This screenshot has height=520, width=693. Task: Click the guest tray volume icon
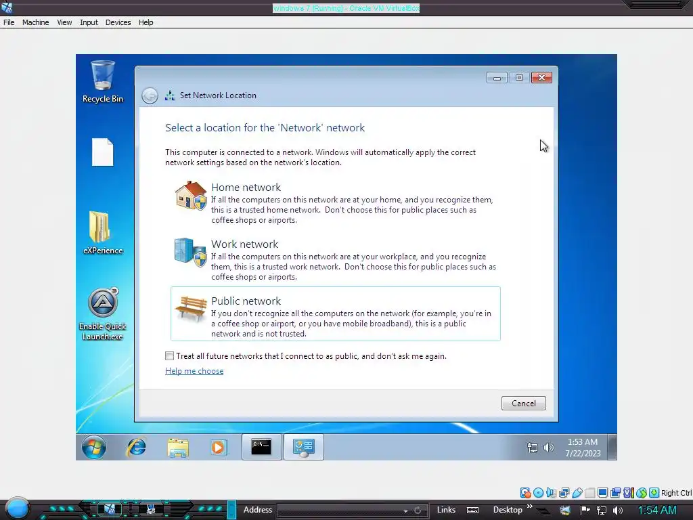pos(548,448)
